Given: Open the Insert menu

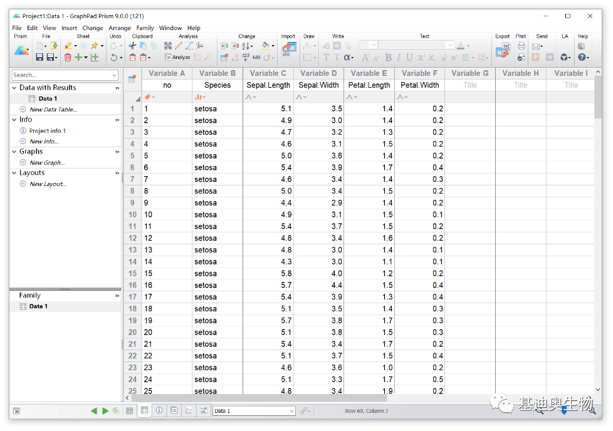Looking at the screenshot, I should point(69,28).
